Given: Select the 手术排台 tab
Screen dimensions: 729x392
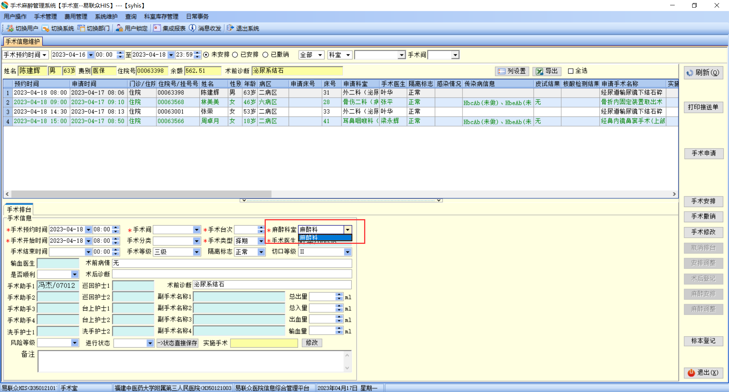Looking at the screenshot, I should pos(19,209).
